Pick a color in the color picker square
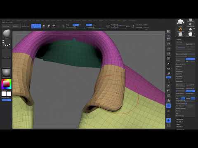The height and width of the screenshot is (148, 198). point(6,84)
